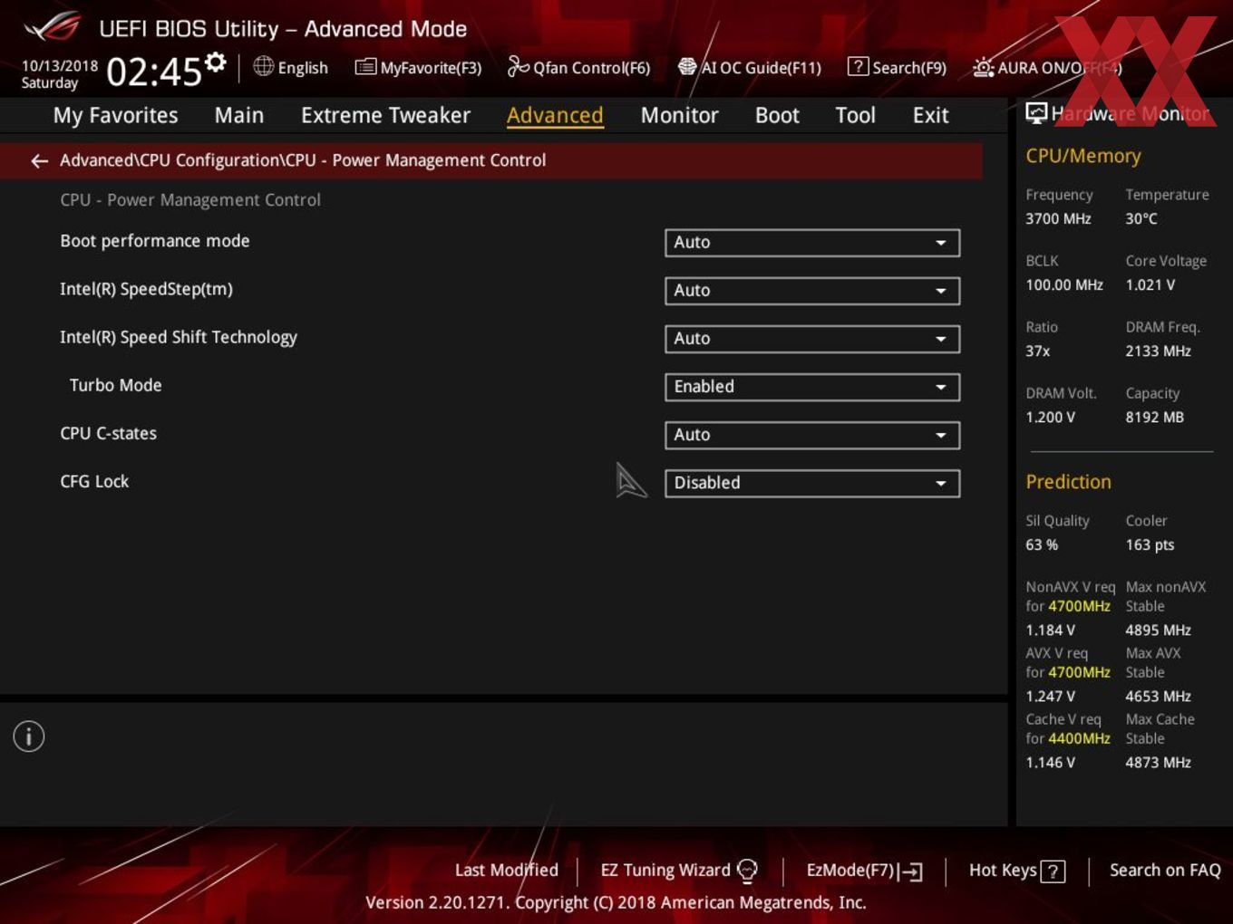Click the EZ Tuning Wizard bulb icon
This screenshot has width=1233, height=924.
[x=747, y=871]
